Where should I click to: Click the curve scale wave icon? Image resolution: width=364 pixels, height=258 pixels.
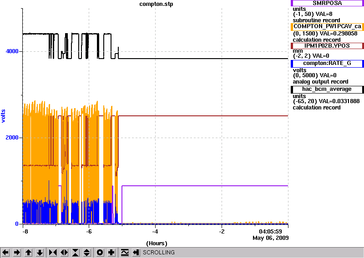pos(125,252)
